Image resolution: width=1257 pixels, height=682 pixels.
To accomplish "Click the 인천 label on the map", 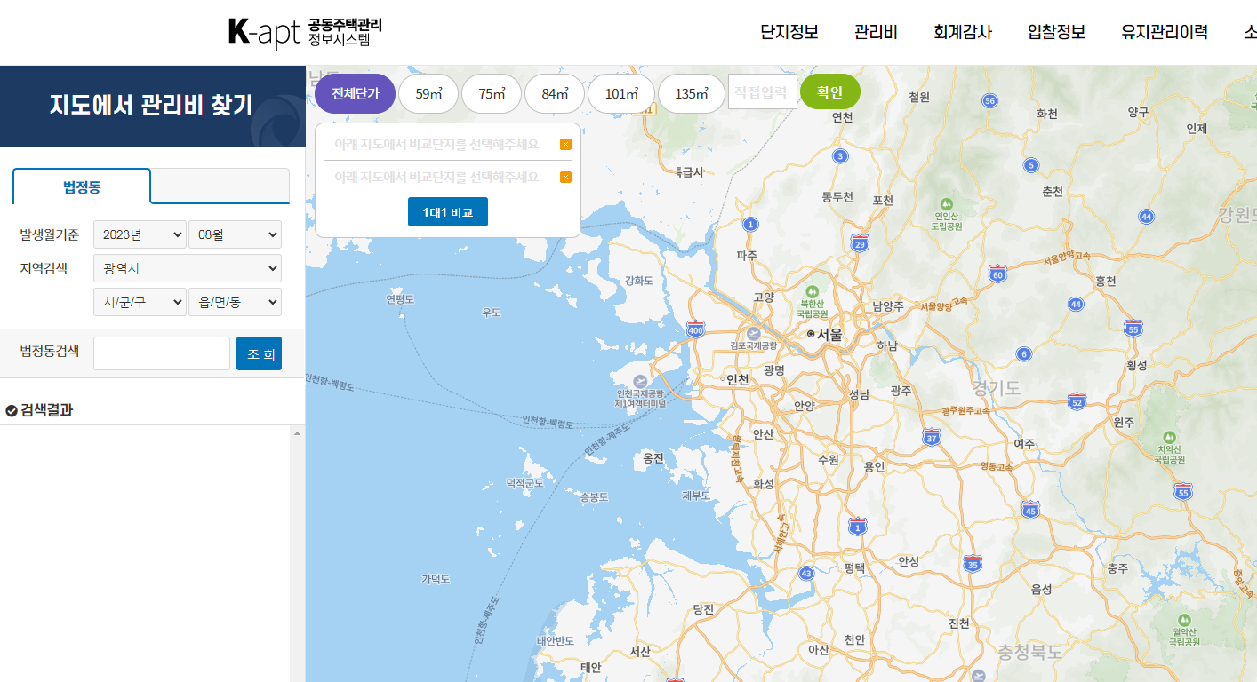I will [738, 379].
